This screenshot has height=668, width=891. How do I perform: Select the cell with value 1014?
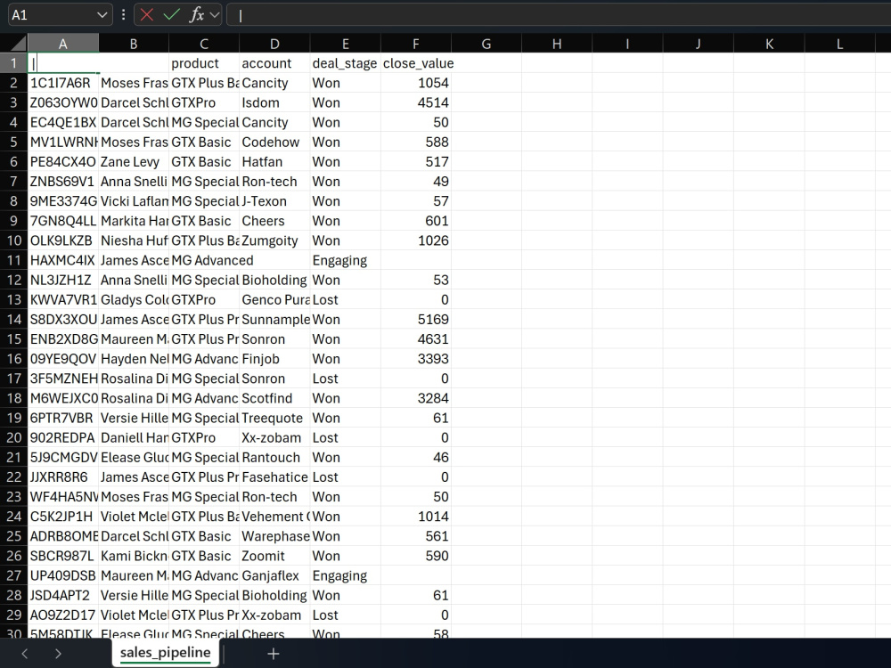(x=416, y=517)
